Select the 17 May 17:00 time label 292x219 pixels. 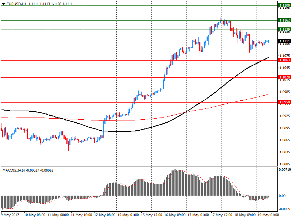pos(222,215)
